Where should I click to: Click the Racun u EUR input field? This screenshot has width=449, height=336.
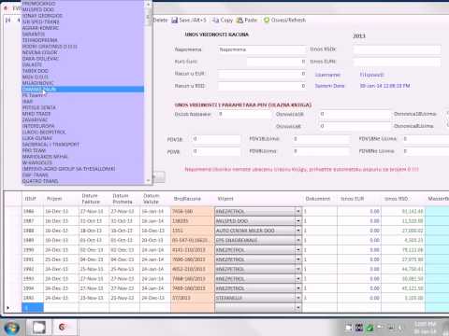tap(262, 74)
